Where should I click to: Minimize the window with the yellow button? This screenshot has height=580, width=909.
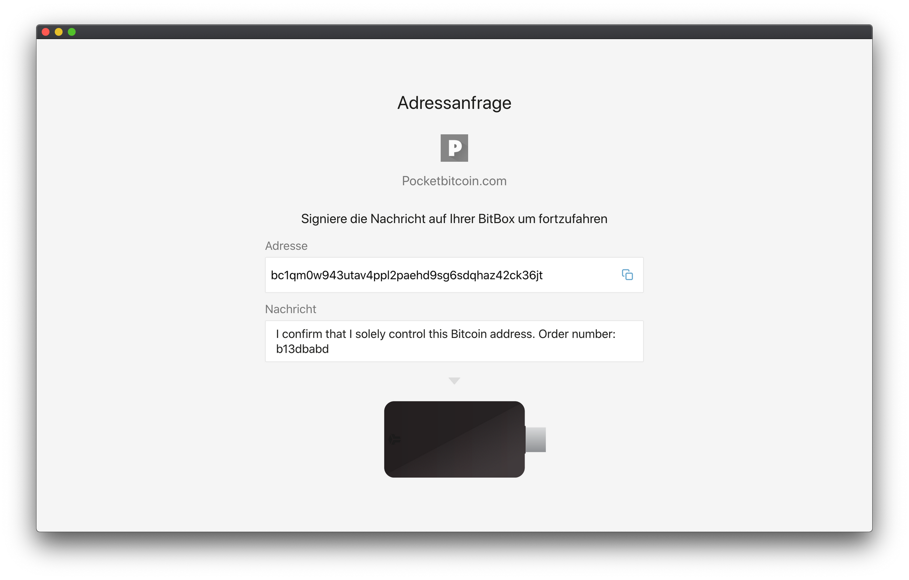coord(59,32)
